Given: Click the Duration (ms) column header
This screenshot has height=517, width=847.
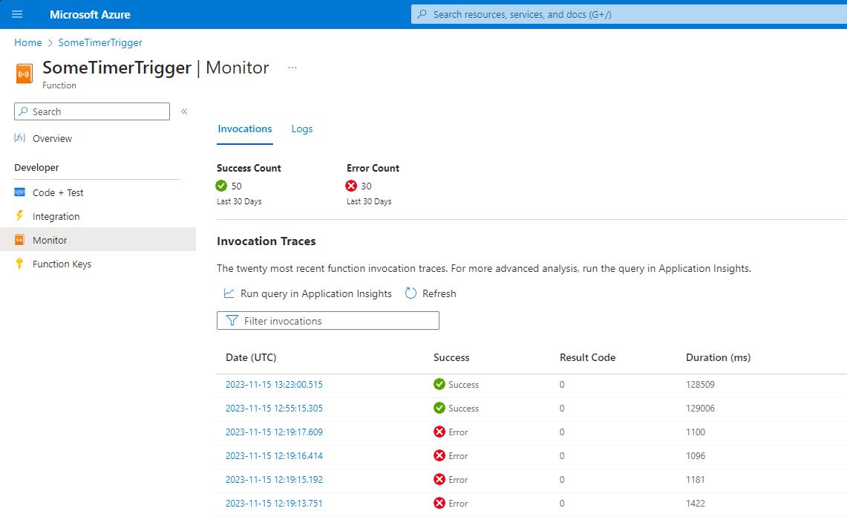Looking at the screenshot, I should (x=718, y=357).
